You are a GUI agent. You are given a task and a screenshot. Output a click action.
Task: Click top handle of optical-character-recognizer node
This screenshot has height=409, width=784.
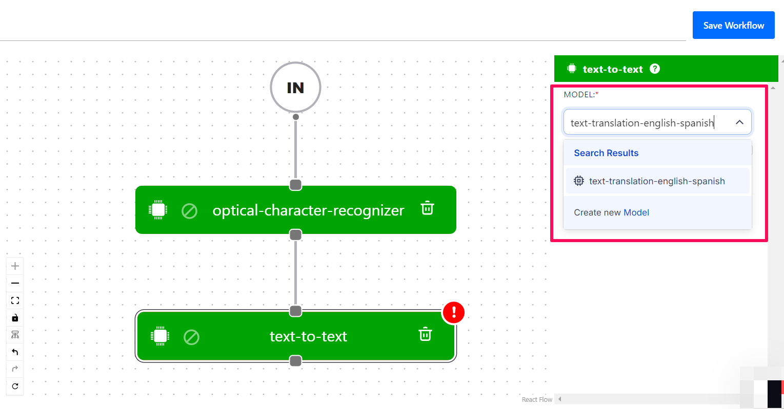click(x=295, y=185)
